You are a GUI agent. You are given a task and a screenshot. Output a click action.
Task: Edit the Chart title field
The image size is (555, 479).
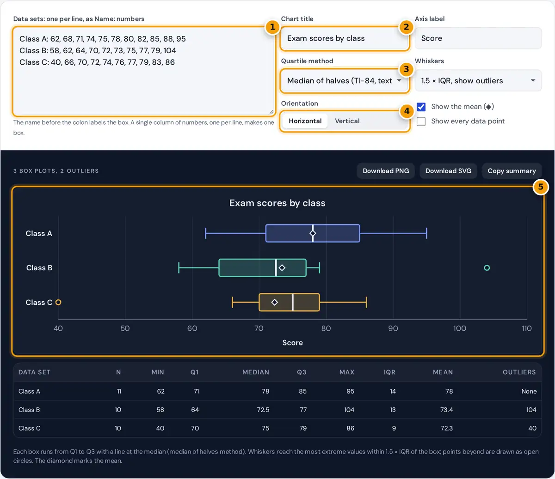click(x=345, y=38)
